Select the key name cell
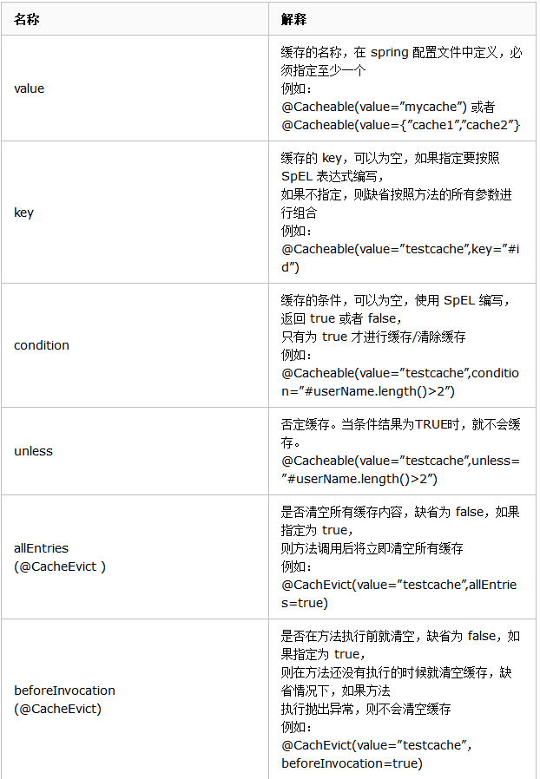The height and width of the screenshot is (779, 540). click(x=23, y=213)
